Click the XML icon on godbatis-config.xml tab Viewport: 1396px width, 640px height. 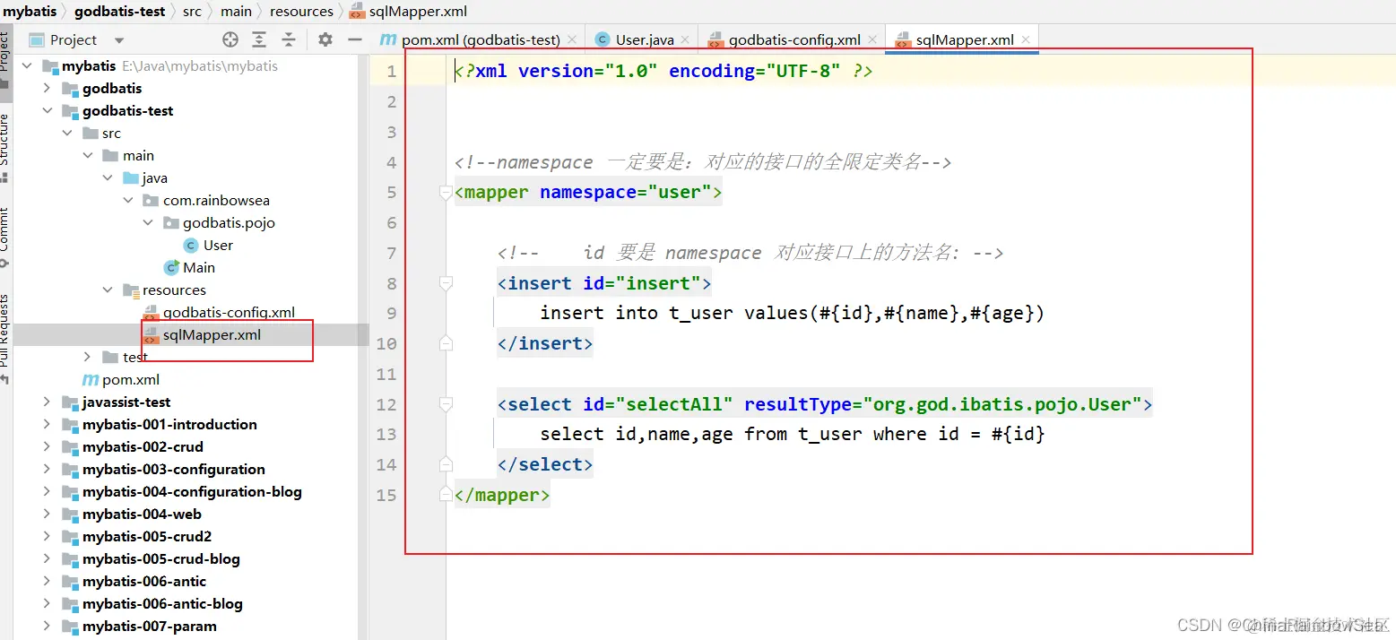coord(715,39)
